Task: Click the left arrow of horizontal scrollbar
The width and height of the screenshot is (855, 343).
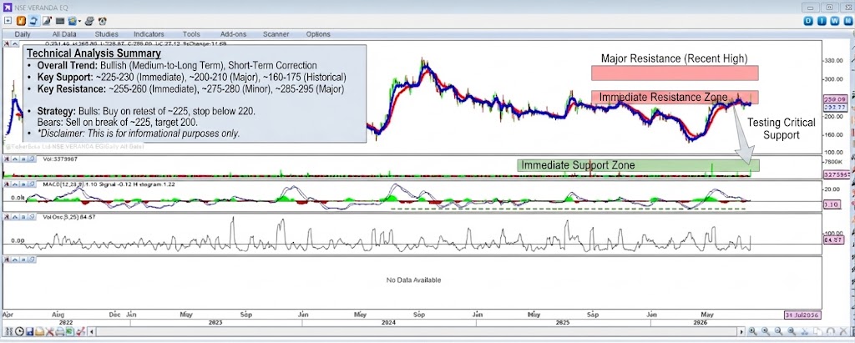Action: (x=92, y=331)
